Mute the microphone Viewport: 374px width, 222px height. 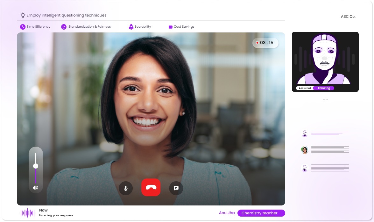point(126,188)
